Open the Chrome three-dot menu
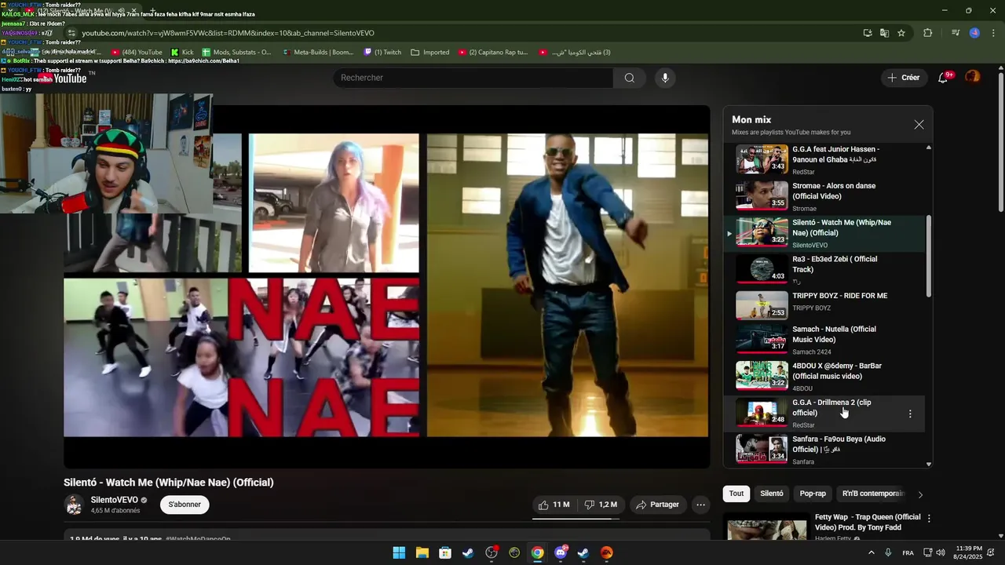The width and height of the screenshot is (1005, 565). (992, 33)
